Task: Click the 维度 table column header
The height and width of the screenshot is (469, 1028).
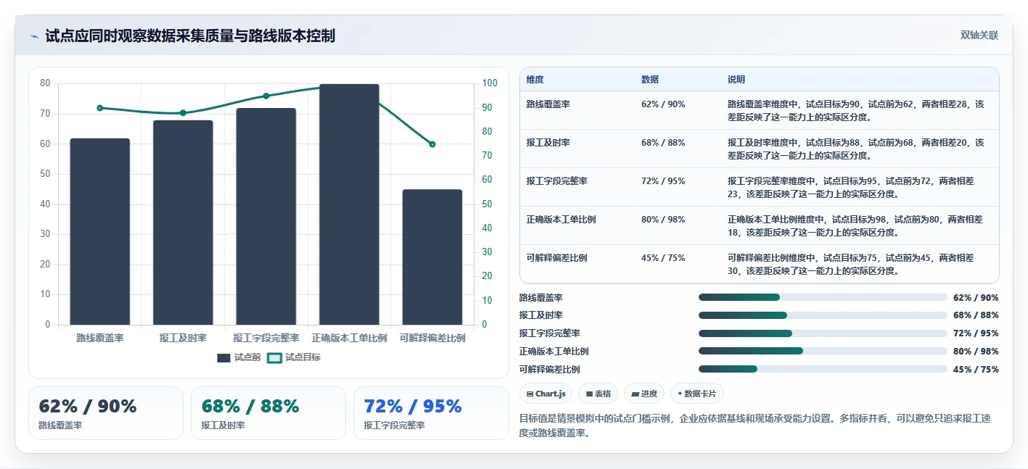Action: (x=535, y=80)
